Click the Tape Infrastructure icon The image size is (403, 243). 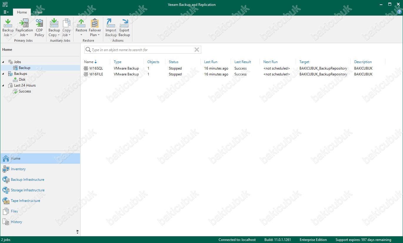(6, 201)
